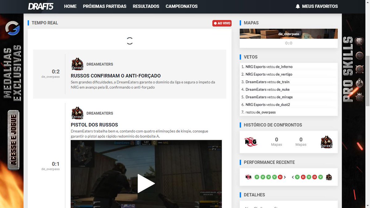The width and height of the screenshot is (370, 208).
Task: Click headline PISTOL DOS RUSSOS
Action: click(x=94, y=125)
